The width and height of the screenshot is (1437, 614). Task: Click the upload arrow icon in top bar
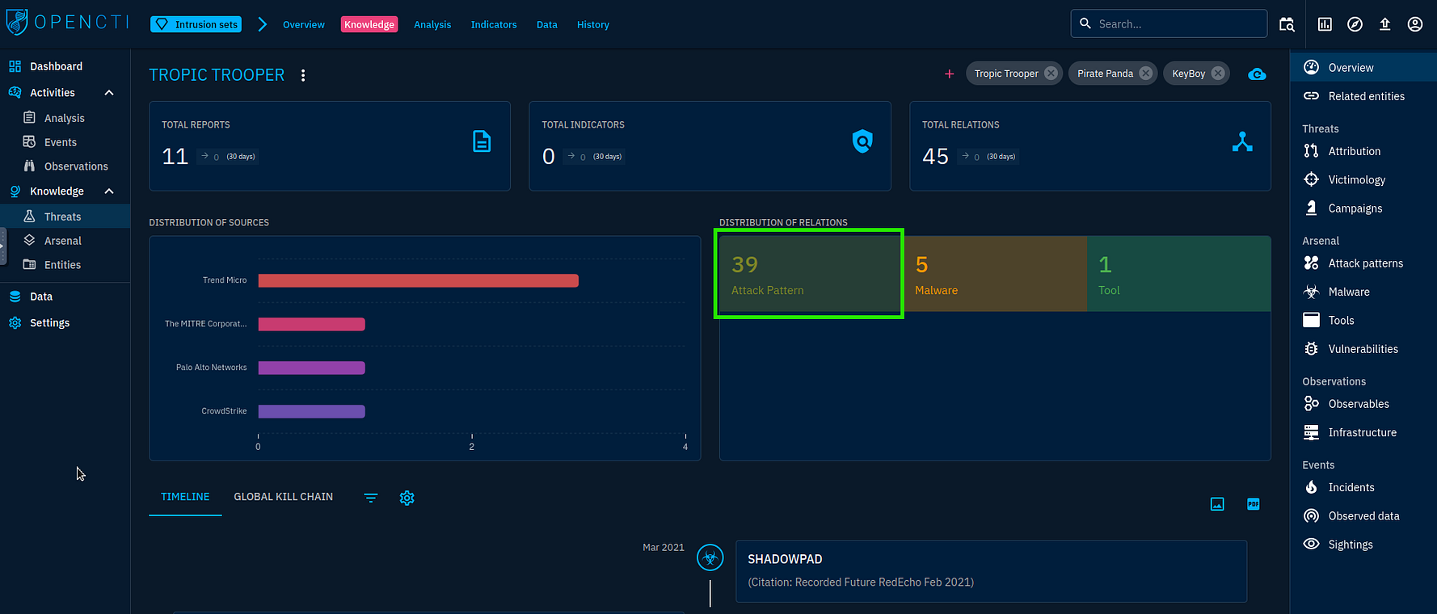click(1385, 24)
